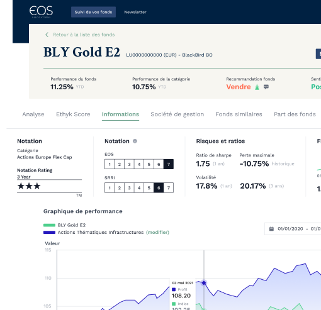
Task: Click the blue Actions Thématiques legend swatch
Action: (49, 233)
